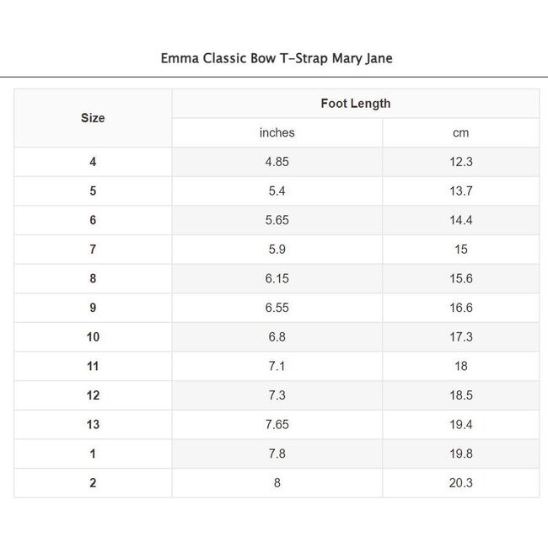The height and width of the screenshot is (548, 548).
Task: Click the 7.1 inches cell
Action: 277,366
